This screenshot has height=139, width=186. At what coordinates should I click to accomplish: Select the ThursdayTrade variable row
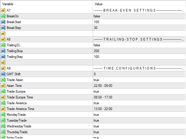tap(93, 132)
